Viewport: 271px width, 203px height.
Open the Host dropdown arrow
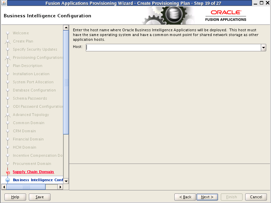pos(264,48)
